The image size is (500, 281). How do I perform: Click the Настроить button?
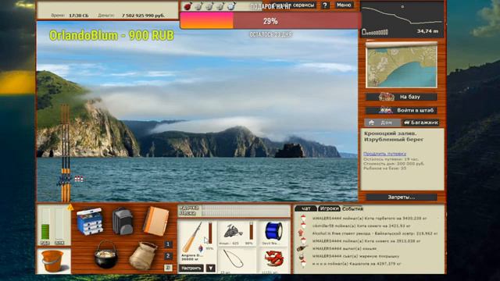point(191,269)
